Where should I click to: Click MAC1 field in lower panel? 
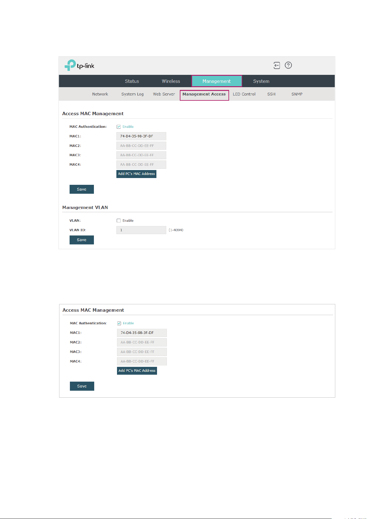pos(142,333)
